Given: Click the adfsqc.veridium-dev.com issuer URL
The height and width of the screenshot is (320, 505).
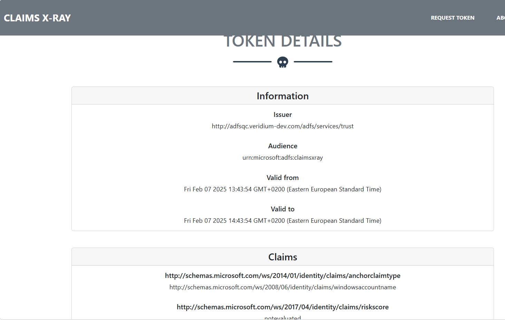Looking at the screenshot, I should pos(283,126).
